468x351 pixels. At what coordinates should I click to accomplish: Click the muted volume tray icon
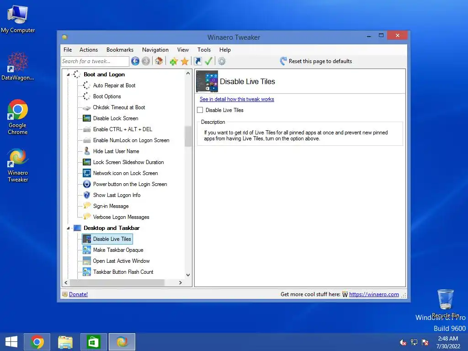(x=403, y=342)
